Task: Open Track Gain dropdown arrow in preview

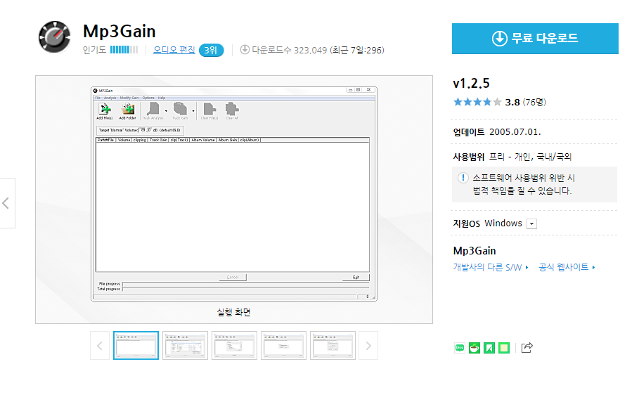Action: (193, 111)
